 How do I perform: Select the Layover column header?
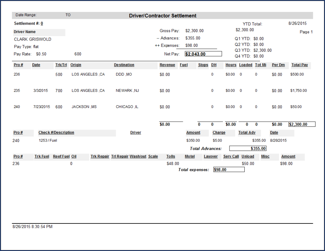(x=212, y=156)
